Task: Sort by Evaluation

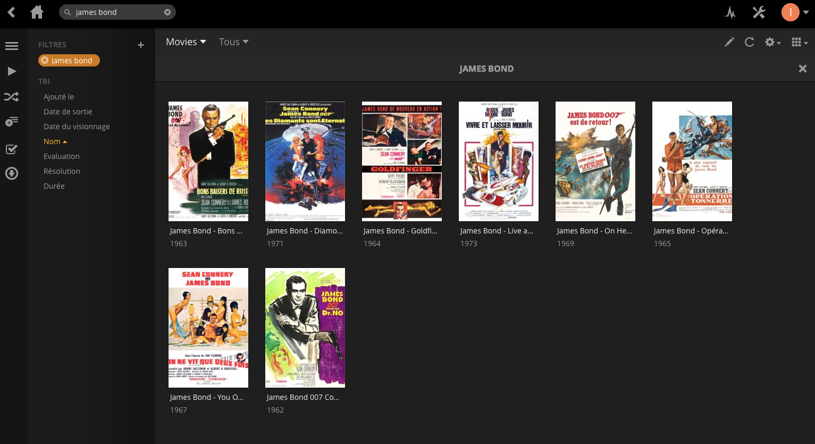Action: pyautogui.click(x=62, y=156)
